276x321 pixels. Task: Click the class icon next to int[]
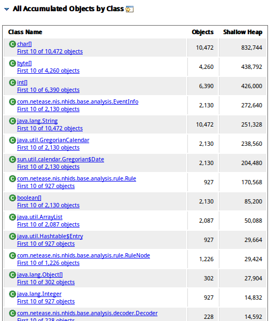pos(12,82)
